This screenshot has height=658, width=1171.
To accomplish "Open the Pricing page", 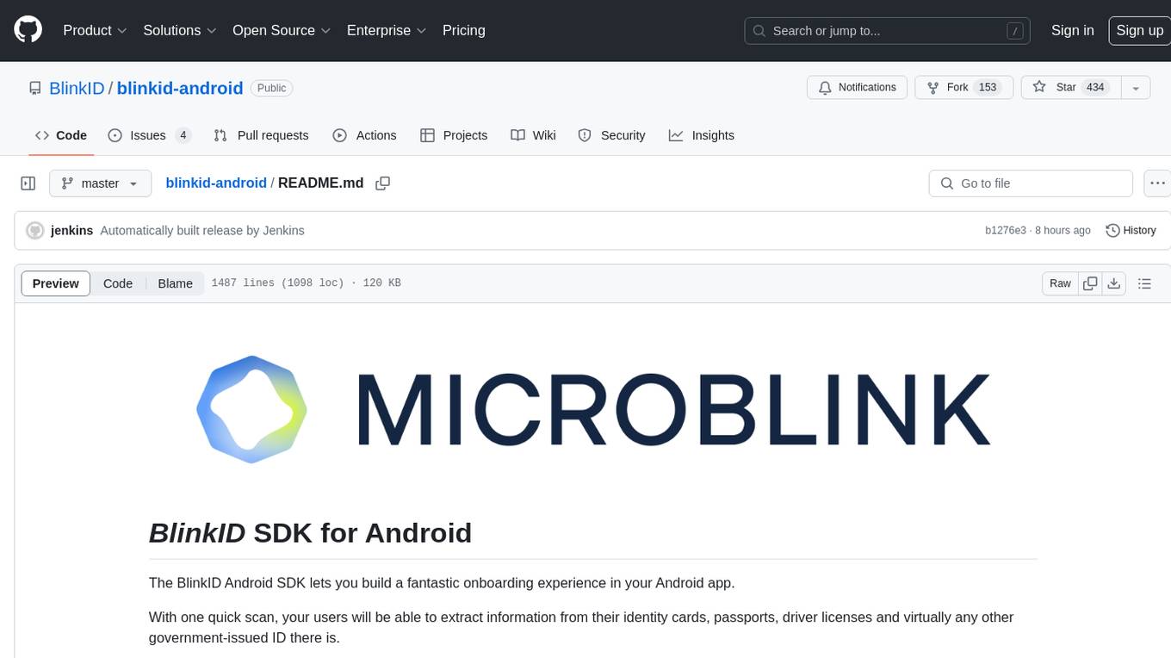I will coord(464,30).
